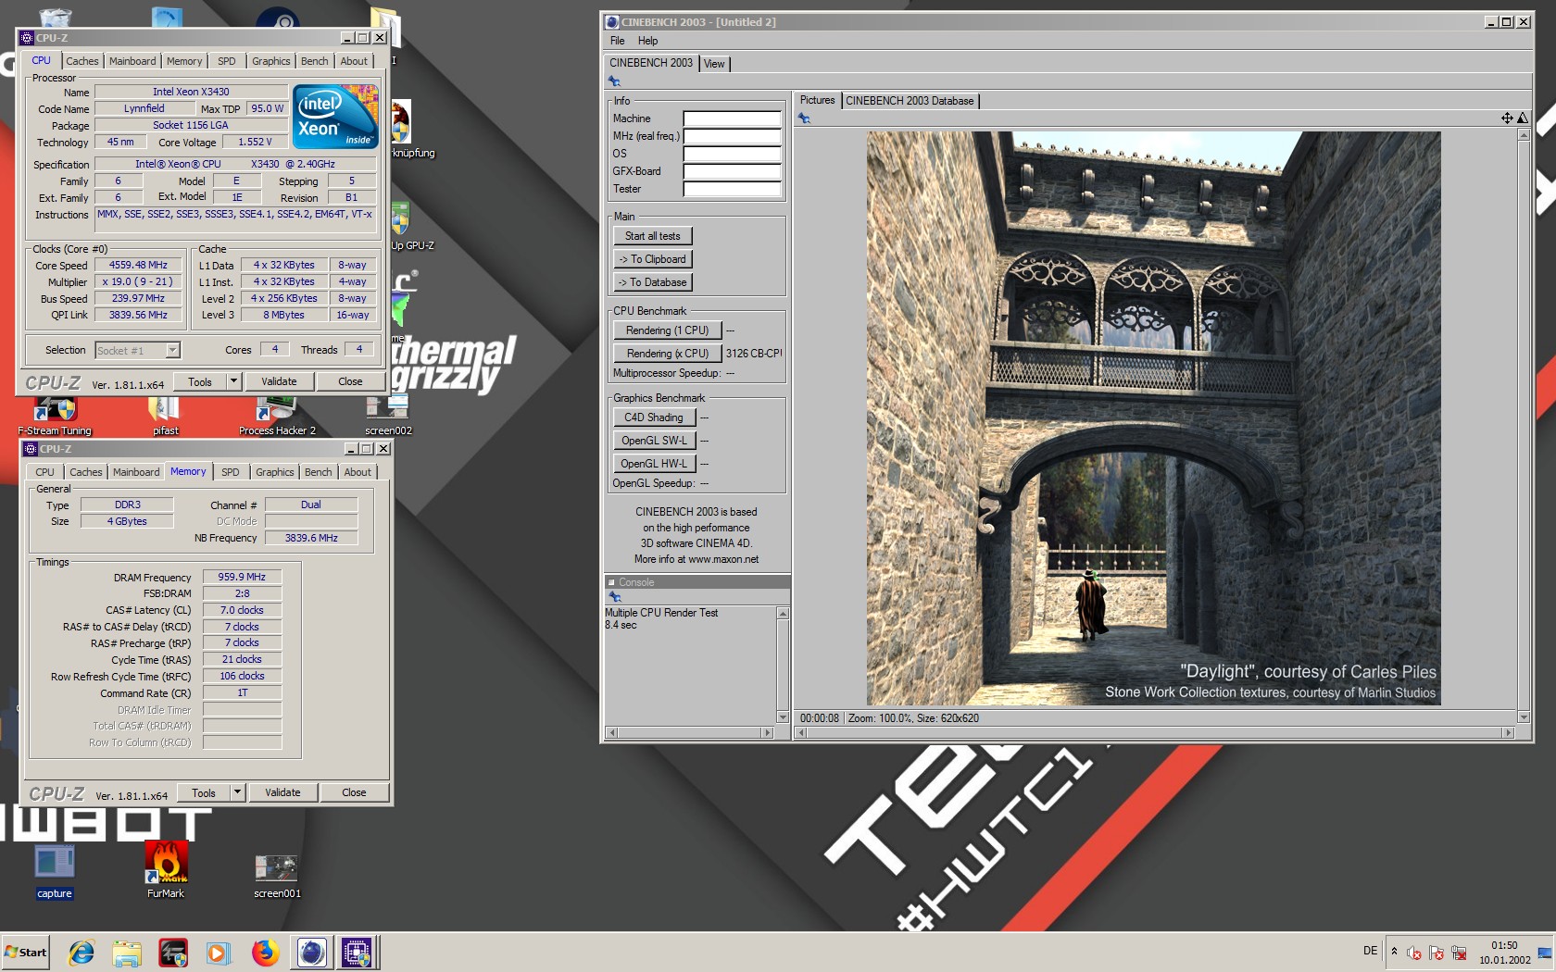Open the File Explorer taskbar icon
The height and width of the screenshot is (972, 1556).
127,952
